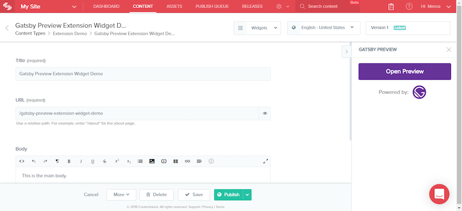This screenshot has width=462, height=211.
Task: Open the help question mark icon
Action: (x=409, y=6)
